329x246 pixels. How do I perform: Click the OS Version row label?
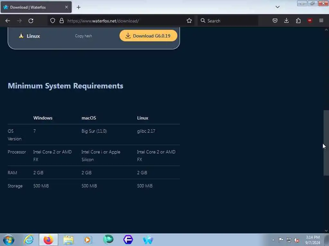[x=14, y=135]
